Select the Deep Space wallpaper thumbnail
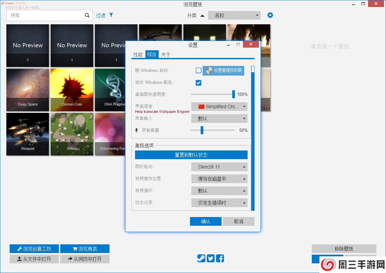The image size is (386, 273). [x=28, y=90]
